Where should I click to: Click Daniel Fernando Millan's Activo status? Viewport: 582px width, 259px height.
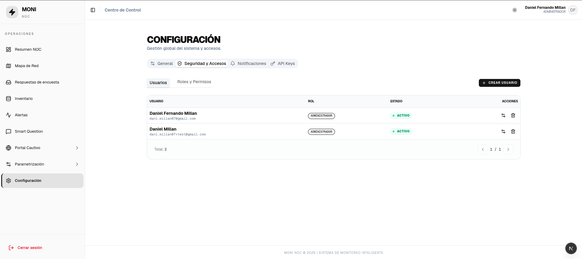(x=401, y=115)
